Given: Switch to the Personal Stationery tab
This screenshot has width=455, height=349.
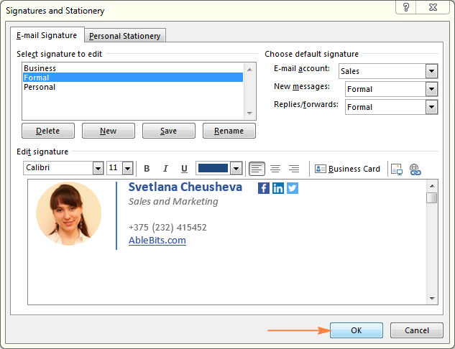Looking at the screenshot, I should coord(126,36).
